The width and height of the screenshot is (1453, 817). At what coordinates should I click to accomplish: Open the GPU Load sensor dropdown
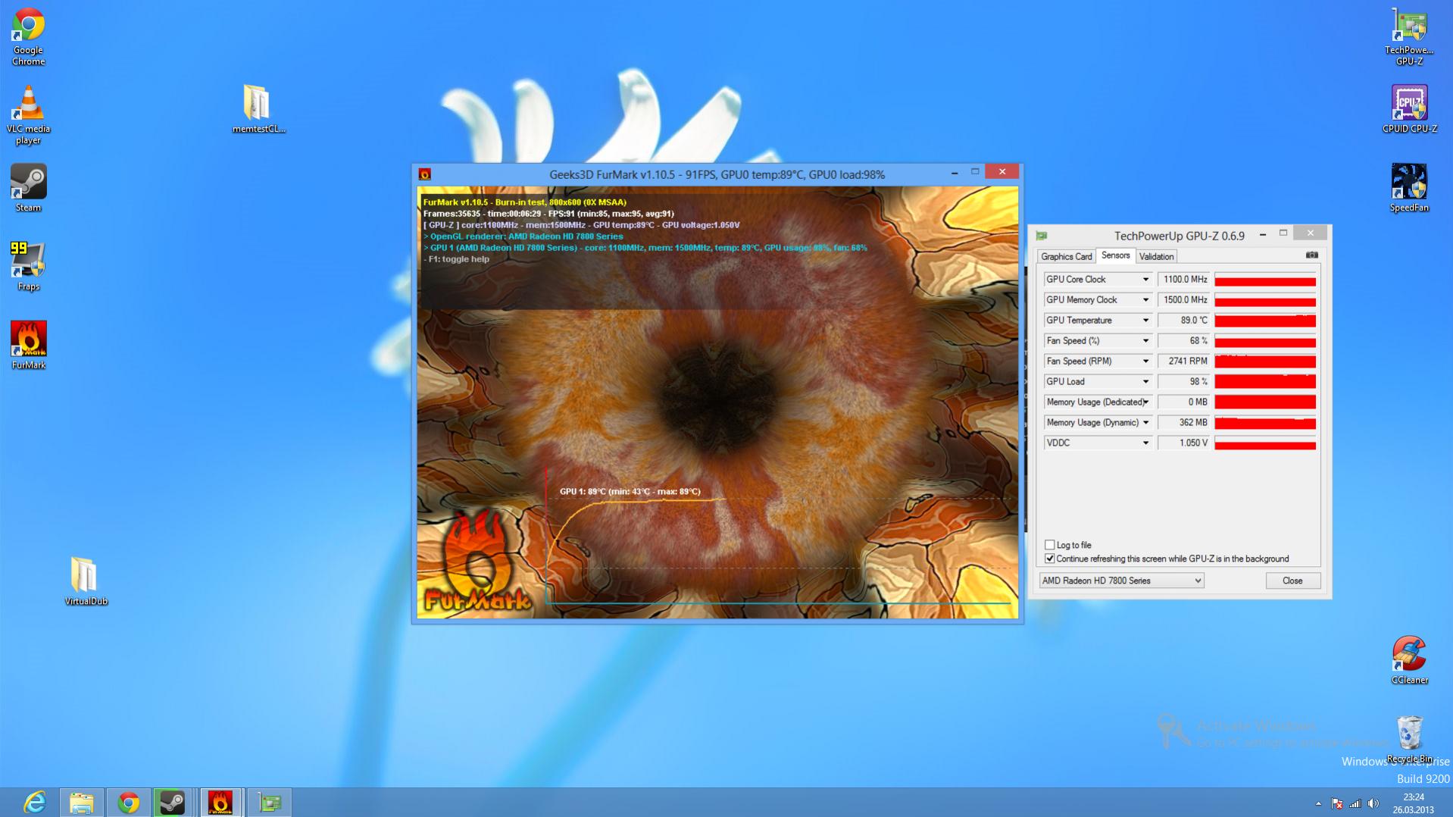click(1145, 382)
